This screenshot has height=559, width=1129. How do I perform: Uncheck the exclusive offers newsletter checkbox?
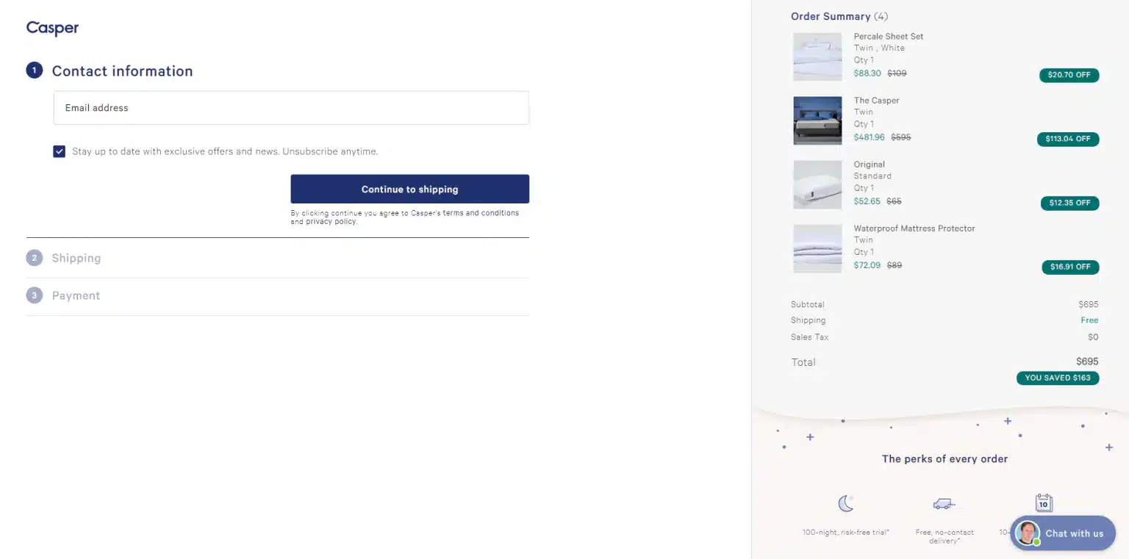pos(60,151)
